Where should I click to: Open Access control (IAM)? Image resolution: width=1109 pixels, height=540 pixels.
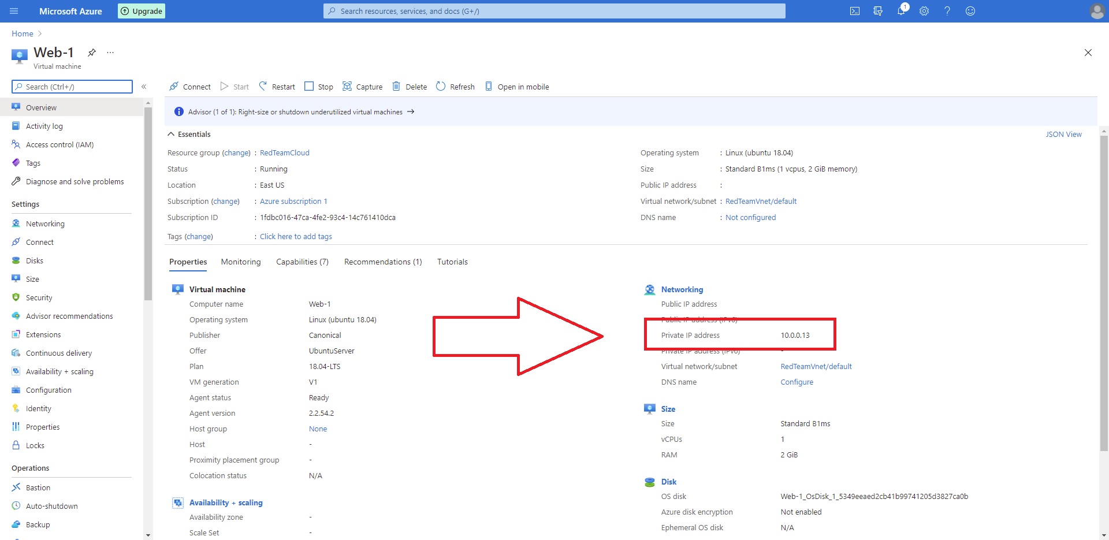tap(59, 144)
